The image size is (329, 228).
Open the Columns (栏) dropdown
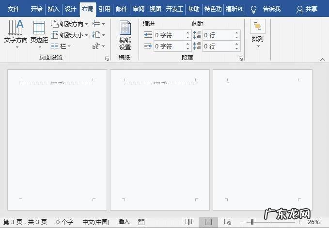point(61,46)
